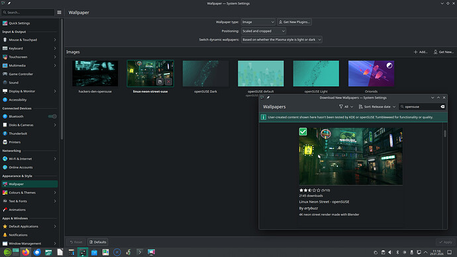Click the Add... button above images
The height and width of the screenshot is (257, 457).
point(421,52)
